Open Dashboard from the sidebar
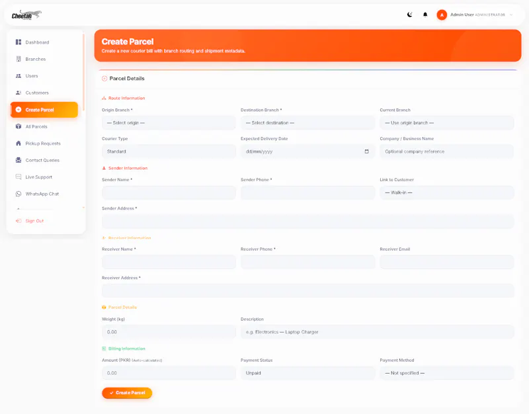 (x=44, y=42)
